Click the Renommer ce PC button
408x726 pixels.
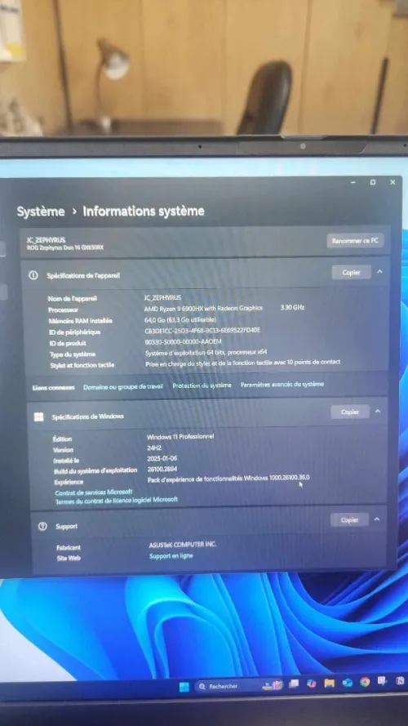(355, 241)
